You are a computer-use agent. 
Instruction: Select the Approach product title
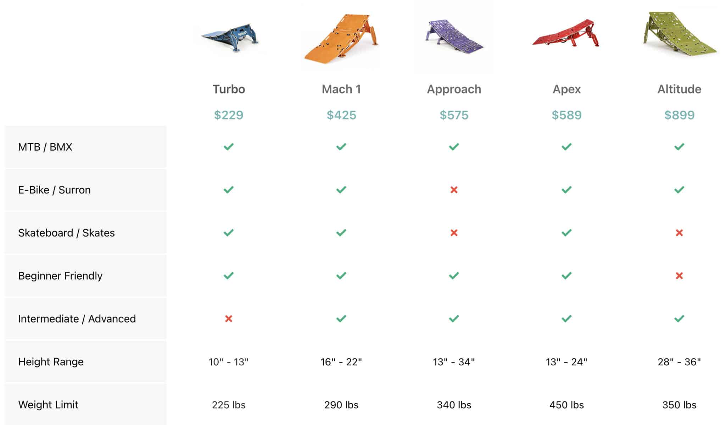[454, 89]
